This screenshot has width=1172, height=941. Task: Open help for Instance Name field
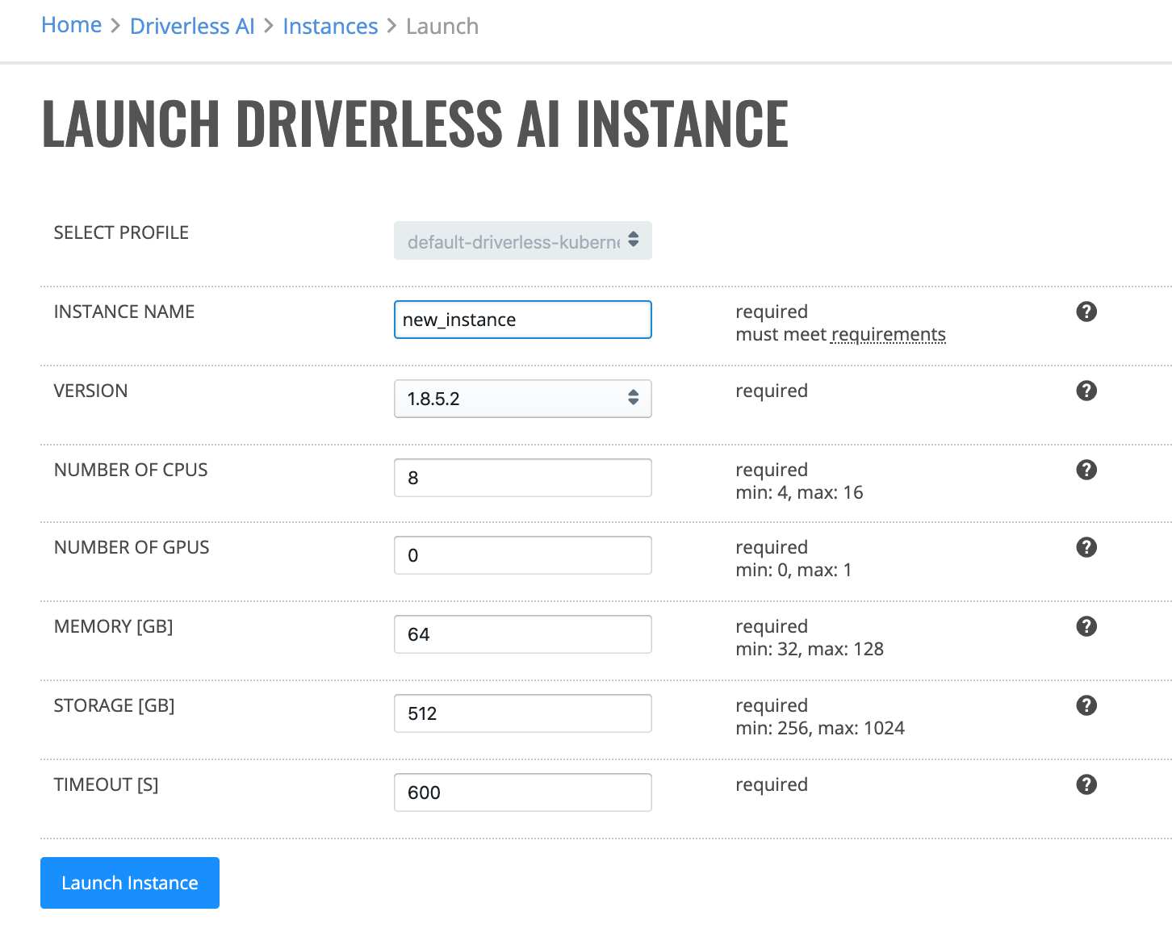tap(1086, 312)
